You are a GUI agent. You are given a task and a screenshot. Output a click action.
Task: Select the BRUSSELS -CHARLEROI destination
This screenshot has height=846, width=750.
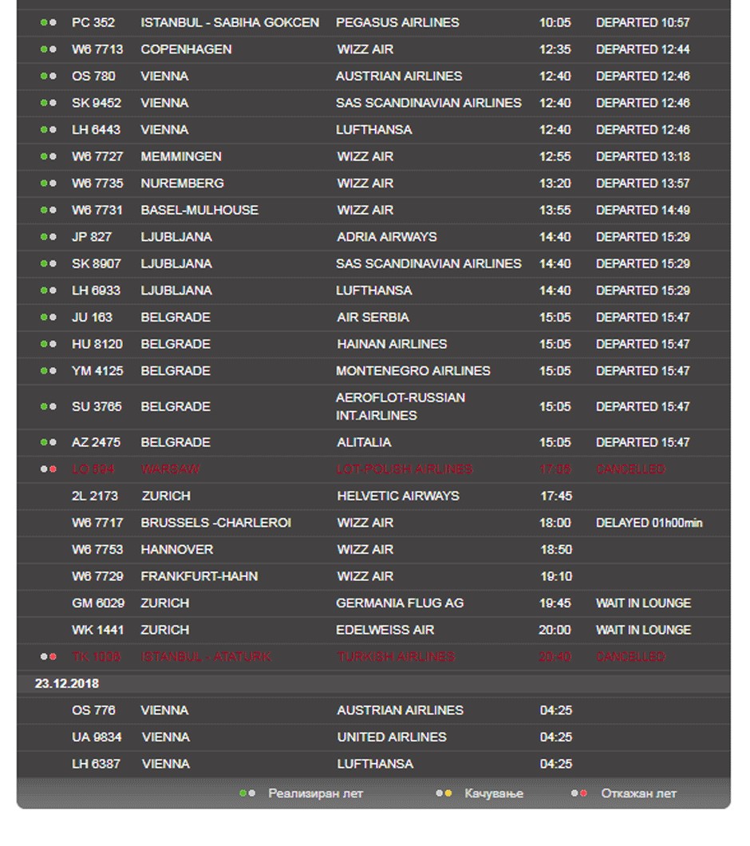click(x=216, y=523)
